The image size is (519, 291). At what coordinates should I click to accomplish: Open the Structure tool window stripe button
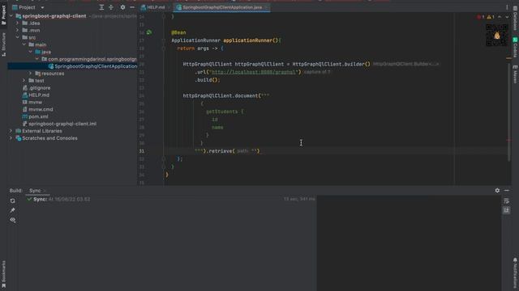point(3,44)
